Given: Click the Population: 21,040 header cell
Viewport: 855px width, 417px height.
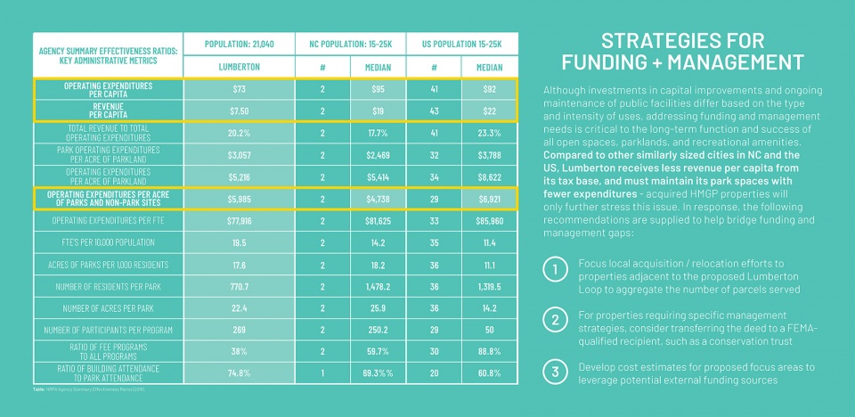Looking at the screenshot, I should point(239,45).
